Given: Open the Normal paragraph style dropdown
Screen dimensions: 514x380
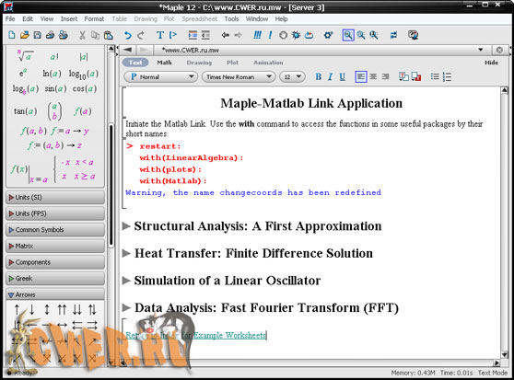Looking at the screenshot, I should pos(160,77).
